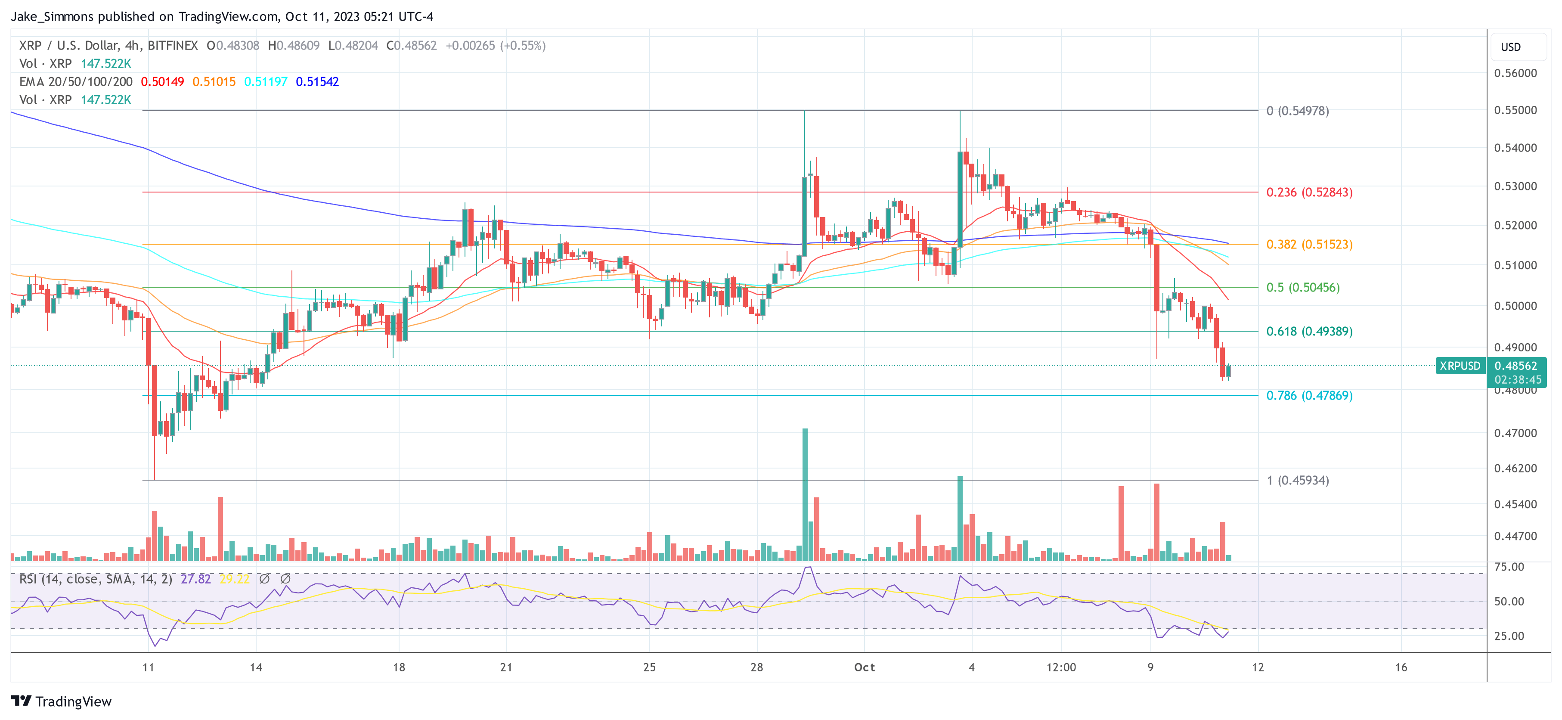Image resolution: width=1562 pixels, height=720 pixels.
Task: Click the 0.56000 price axis label
Action: pyautogui.click(x=1516, y=73)
